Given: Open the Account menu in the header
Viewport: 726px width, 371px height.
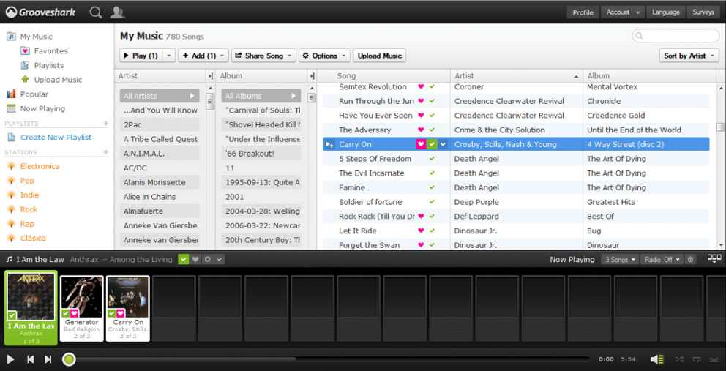Looking at the screenshot, I should (622, 12).
